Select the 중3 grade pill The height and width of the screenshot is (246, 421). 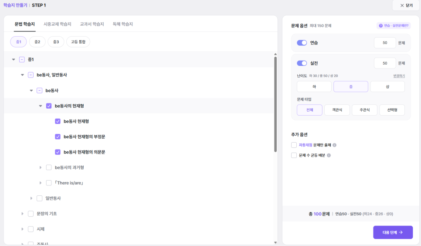coord(56,42)
